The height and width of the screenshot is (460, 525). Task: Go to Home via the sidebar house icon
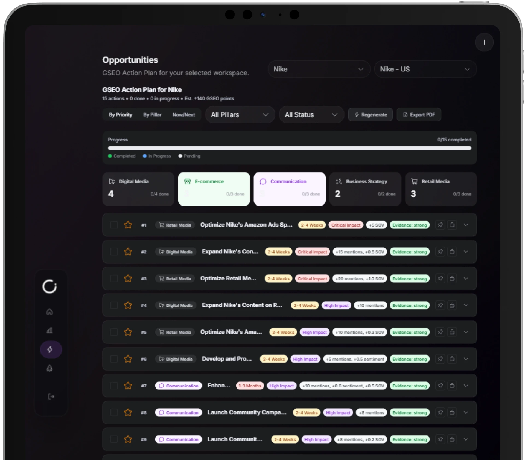[x=49, y=312]
